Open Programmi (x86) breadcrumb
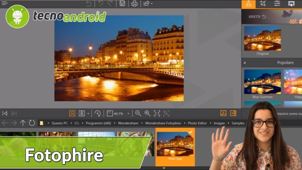302x170 pixels. click(98, 123)
